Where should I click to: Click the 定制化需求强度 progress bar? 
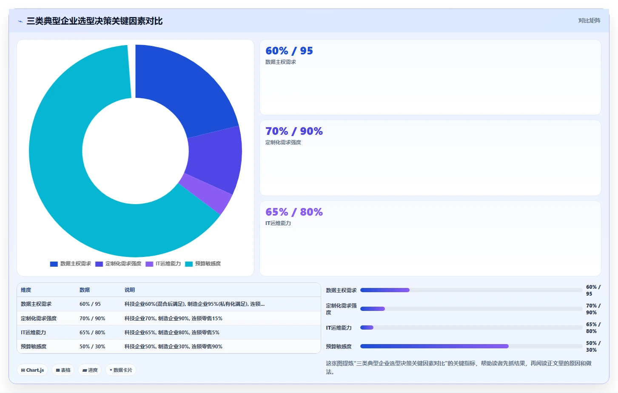pos(471,309)
